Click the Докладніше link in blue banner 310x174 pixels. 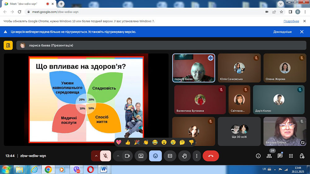pyautogui.click(x=282, y=32)
